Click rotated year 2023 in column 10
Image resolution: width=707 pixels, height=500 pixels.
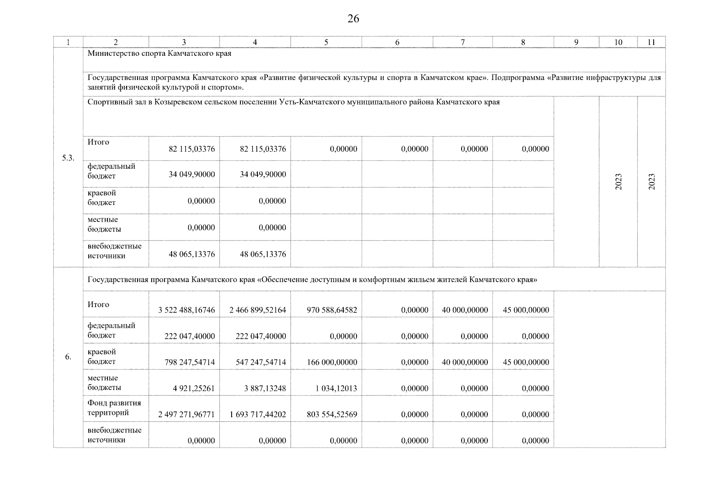[618, 182]
